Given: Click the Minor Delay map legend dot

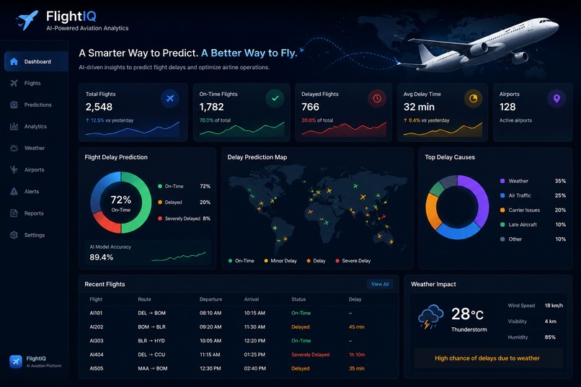Looking at the screenshot, I should click(266, 261).
